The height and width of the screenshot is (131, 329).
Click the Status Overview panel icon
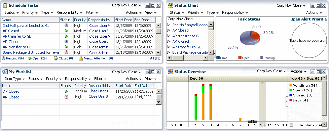point(170,72)
